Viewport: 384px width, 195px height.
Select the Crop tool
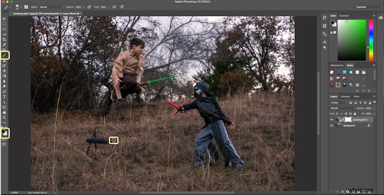pyautogui.click(x=4, y=39)
